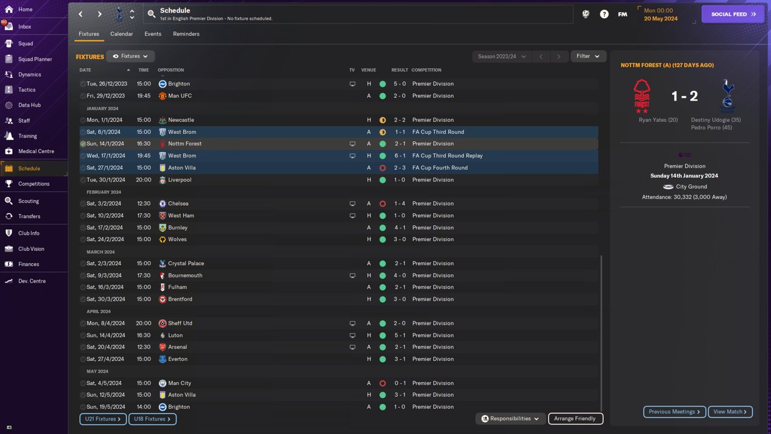Open the Medical Centre sidebar icon
Viewport: 771px width, 434px height.
click(x=8, y=151)
